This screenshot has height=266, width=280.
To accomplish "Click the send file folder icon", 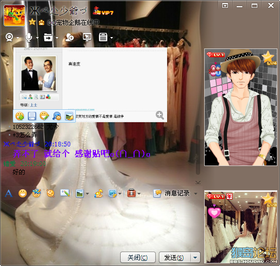I will tap(48, 37).
